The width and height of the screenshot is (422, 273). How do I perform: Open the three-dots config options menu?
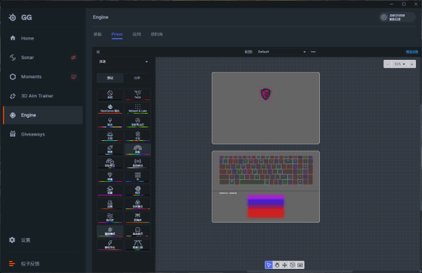[313, 52]
